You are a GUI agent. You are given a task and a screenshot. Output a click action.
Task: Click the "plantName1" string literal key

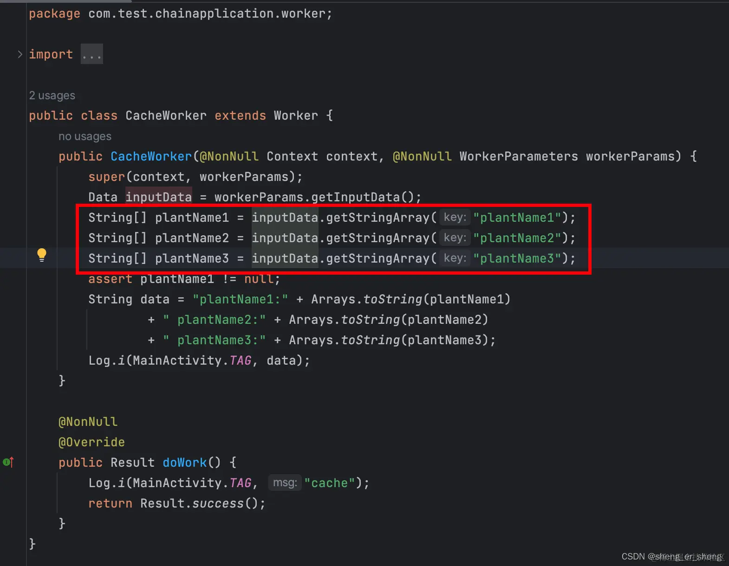(517, 218)
